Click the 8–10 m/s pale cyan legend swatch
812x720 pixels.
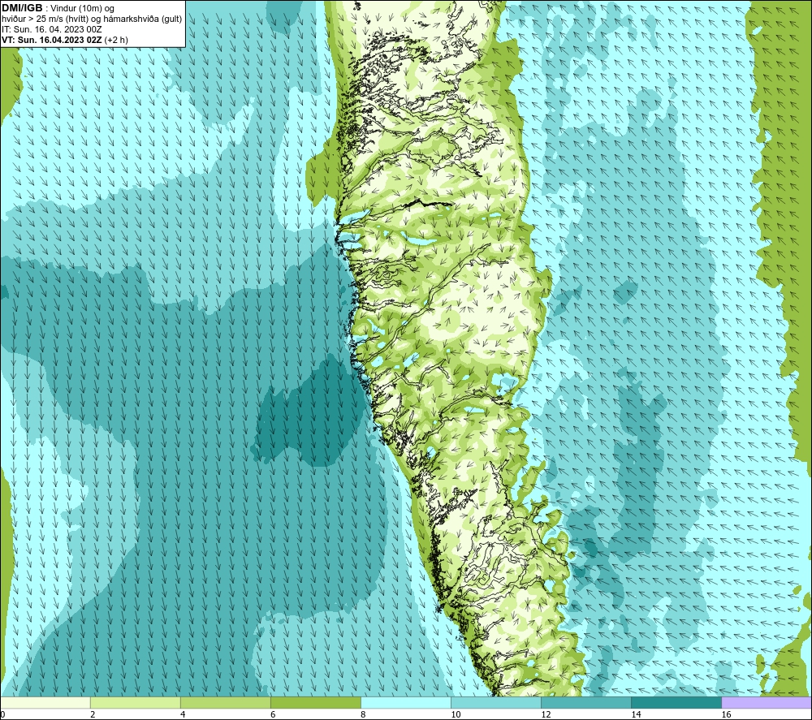pyautogui.click(x=406, y=702)
